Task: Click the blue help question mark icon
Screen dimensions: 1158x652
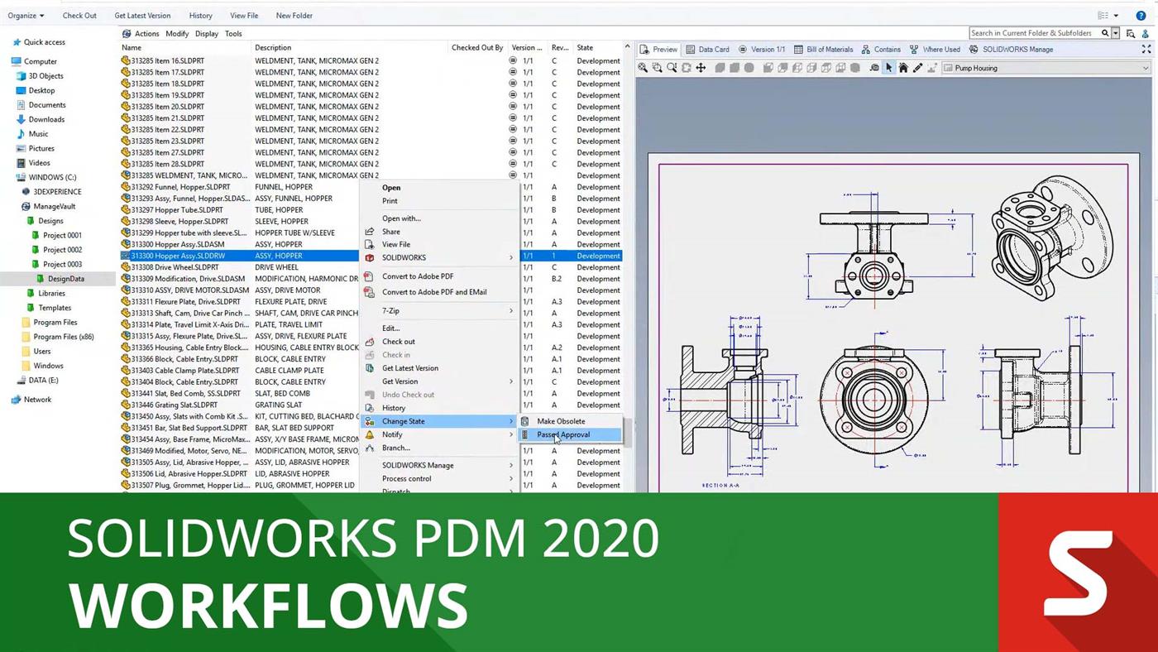Action: pyautogui.click(x=1141, y=16)
